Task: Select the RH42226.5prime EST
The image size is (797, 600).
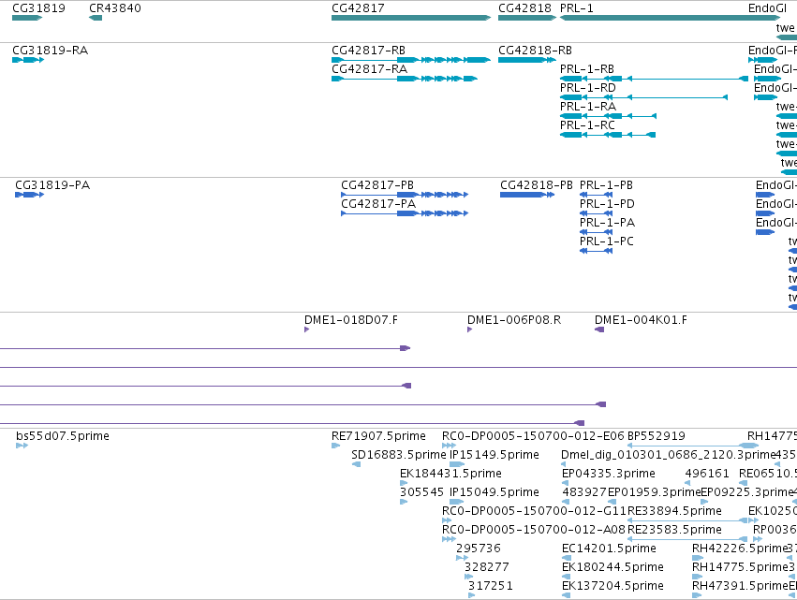Action: click(x=697, y=558)
